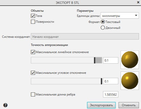The image size is (141, 109).
Task: Click the edge length value 1.585562
Action: tap(111, 94)
